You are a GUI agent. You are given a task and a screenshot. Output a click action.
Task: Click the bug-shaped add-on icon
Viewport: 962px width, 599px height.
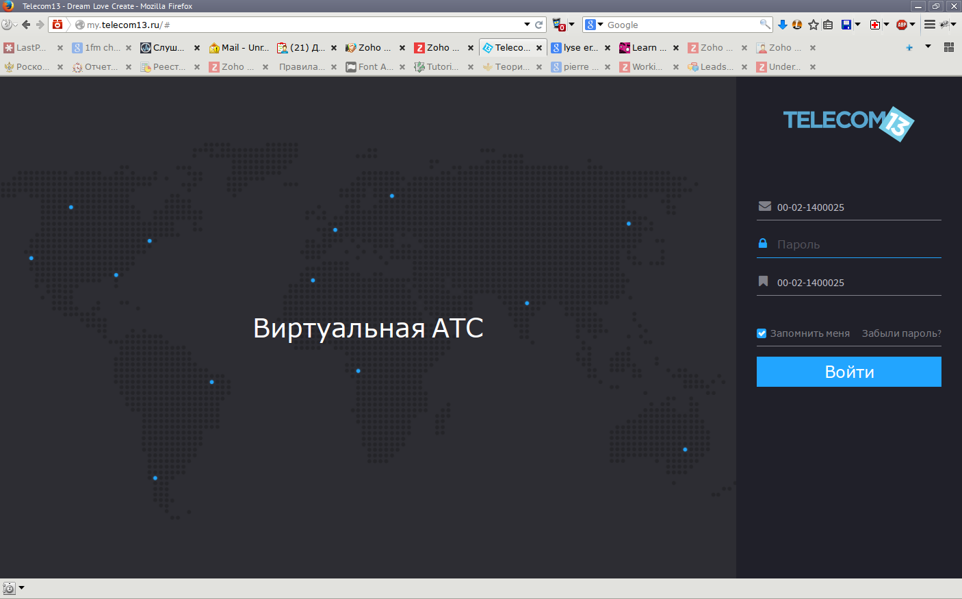pos(945,25)
